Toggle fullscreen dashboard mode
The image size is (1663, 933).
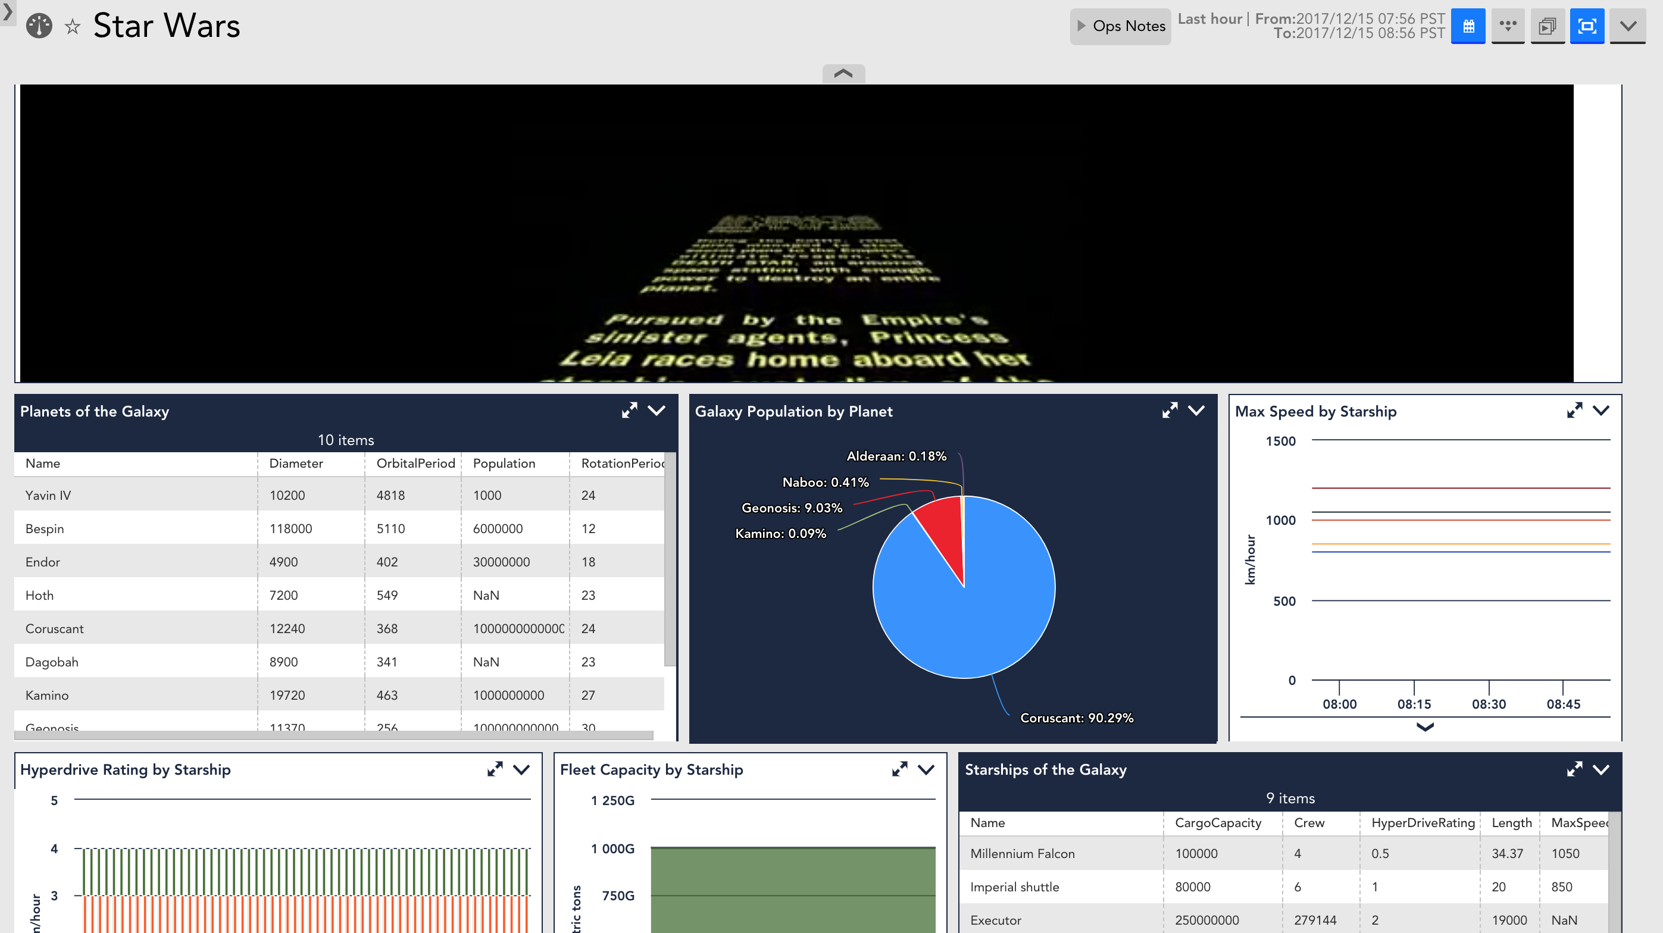[x=1587, y=26]
